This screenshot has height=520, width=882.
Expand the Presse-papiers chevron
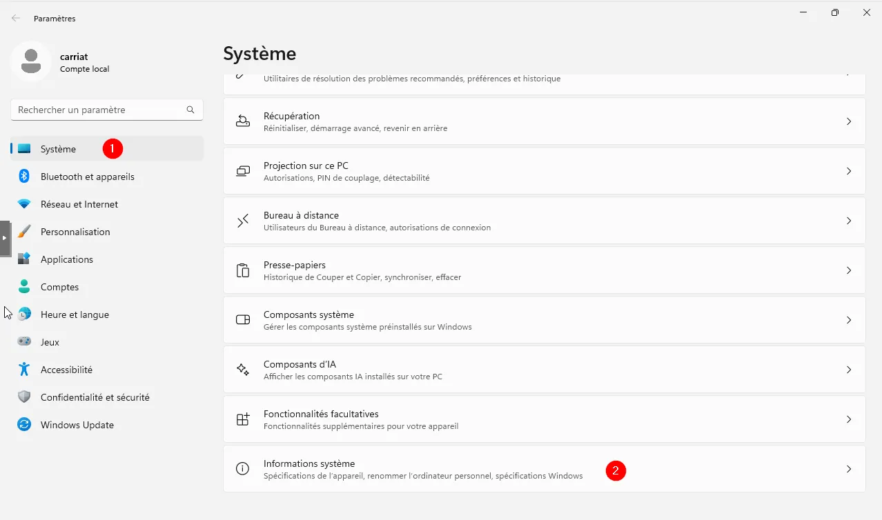point(849,270)
